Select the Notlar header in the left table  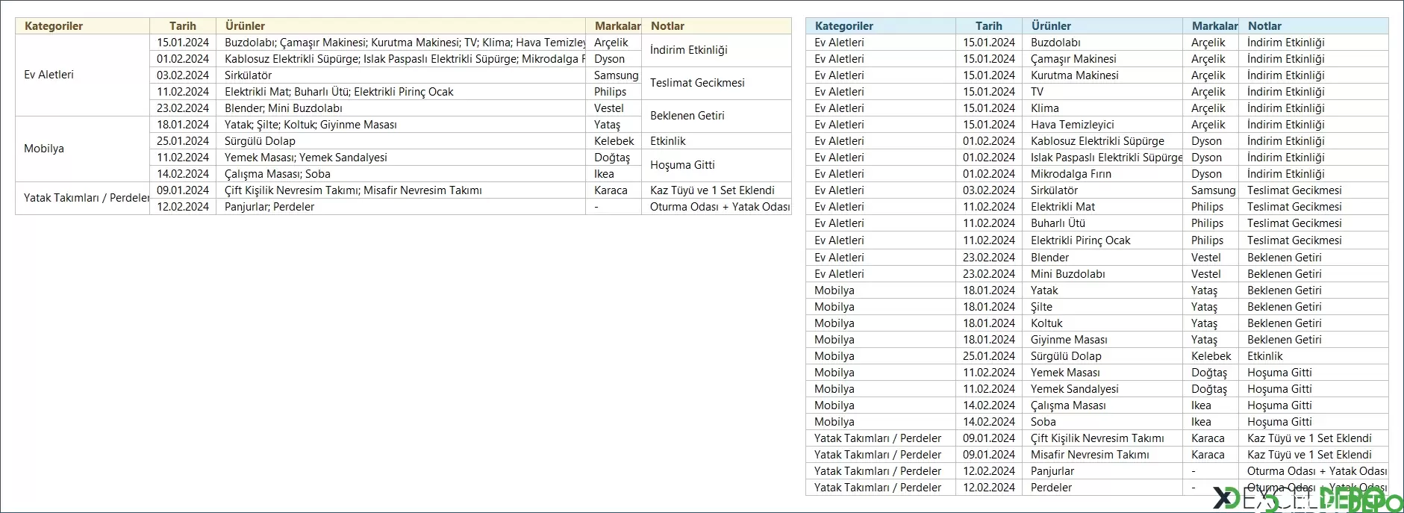tap(717, 26)
